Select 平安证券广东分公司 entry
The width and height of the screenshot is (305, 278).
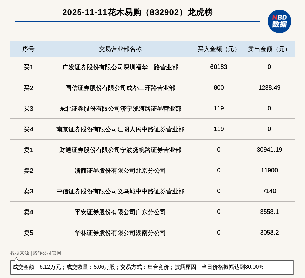(x=120, y=212)
